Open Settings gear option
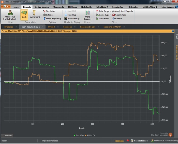The width and height of the screenshot is (178, 144). [48, 15]
